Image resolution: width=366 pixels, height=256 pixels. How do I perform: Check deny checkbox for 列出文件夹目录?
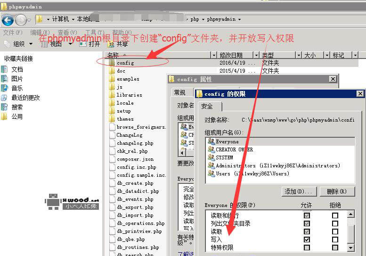tap(335, 223)
